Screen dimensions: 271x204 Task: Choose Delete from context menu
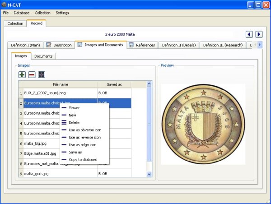tap(84, 123)
